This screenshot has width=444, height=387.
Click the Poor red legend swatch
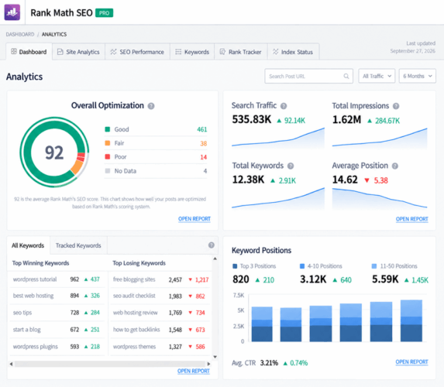(x=107, y=156)
